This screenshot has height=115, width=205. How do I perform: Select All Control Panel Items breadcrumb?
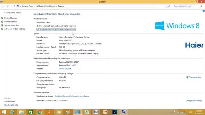[45, 6]
